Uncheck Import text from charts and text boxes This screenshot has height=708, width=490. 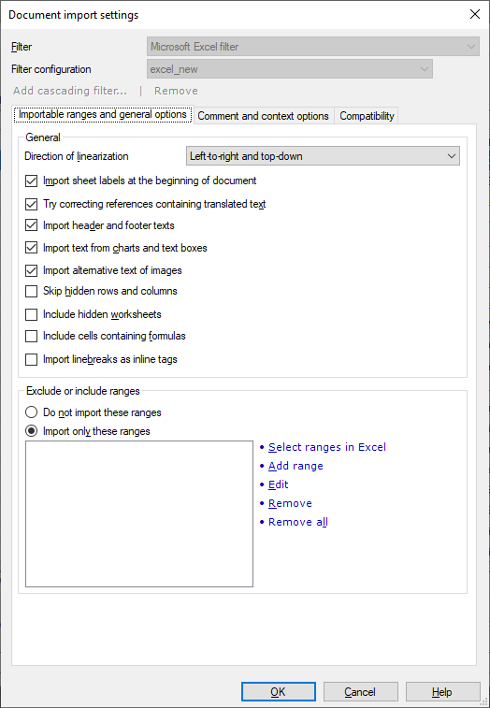pos(31,248)
